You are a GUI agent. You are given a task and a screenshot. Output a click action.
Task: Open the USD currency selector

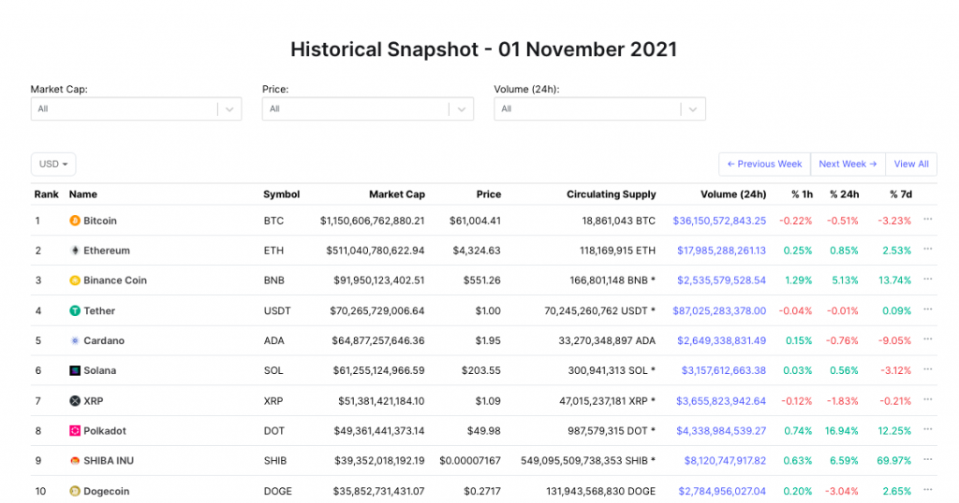(x=53, y=165)
